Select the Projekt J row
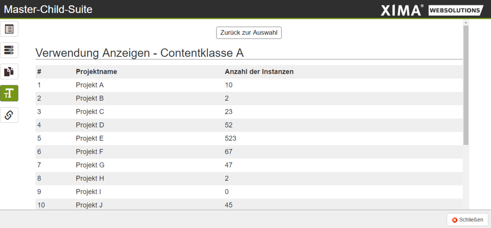 point(249,205)
